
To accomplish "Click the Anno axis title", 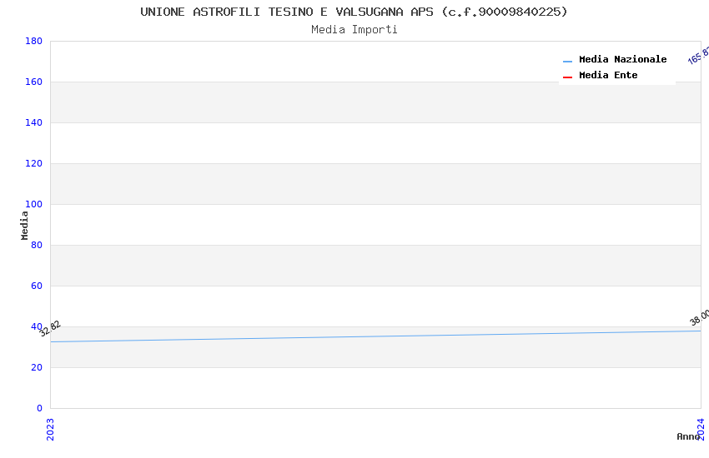I will coord(688,436).
